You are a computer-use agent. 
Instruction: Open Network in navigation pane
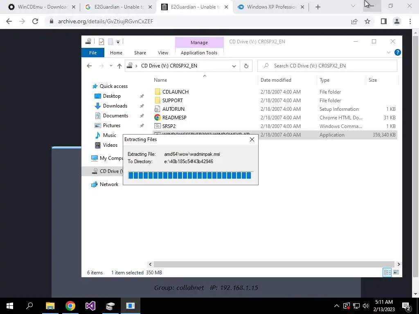(x=109, y=184)
